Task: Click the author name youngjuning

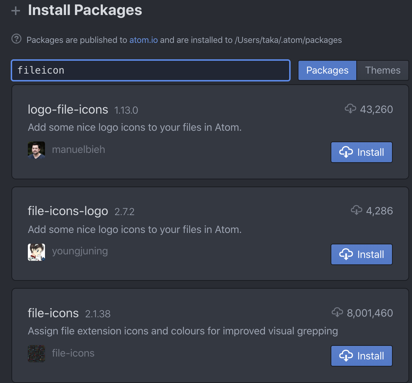Action: (80, 251)
